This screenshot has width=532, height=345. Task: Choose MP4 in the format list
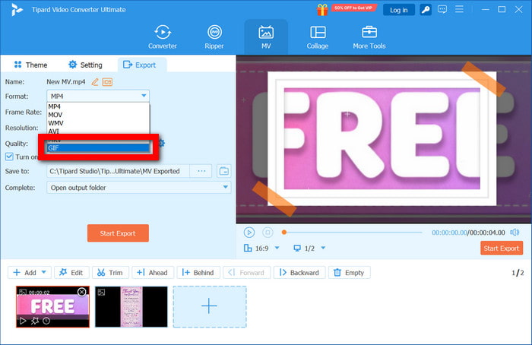pyautogui.click(x=98, y=106)
